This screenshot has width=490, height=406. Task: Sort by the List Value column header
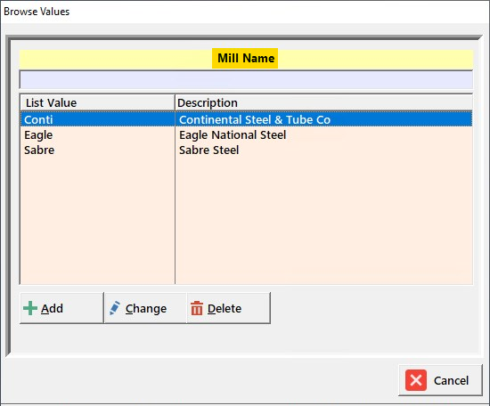97,102
